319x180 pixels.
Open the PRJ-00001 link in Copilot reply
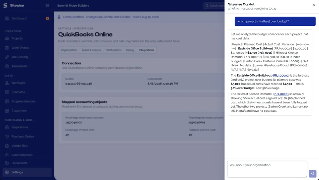[x=281, y=94]
